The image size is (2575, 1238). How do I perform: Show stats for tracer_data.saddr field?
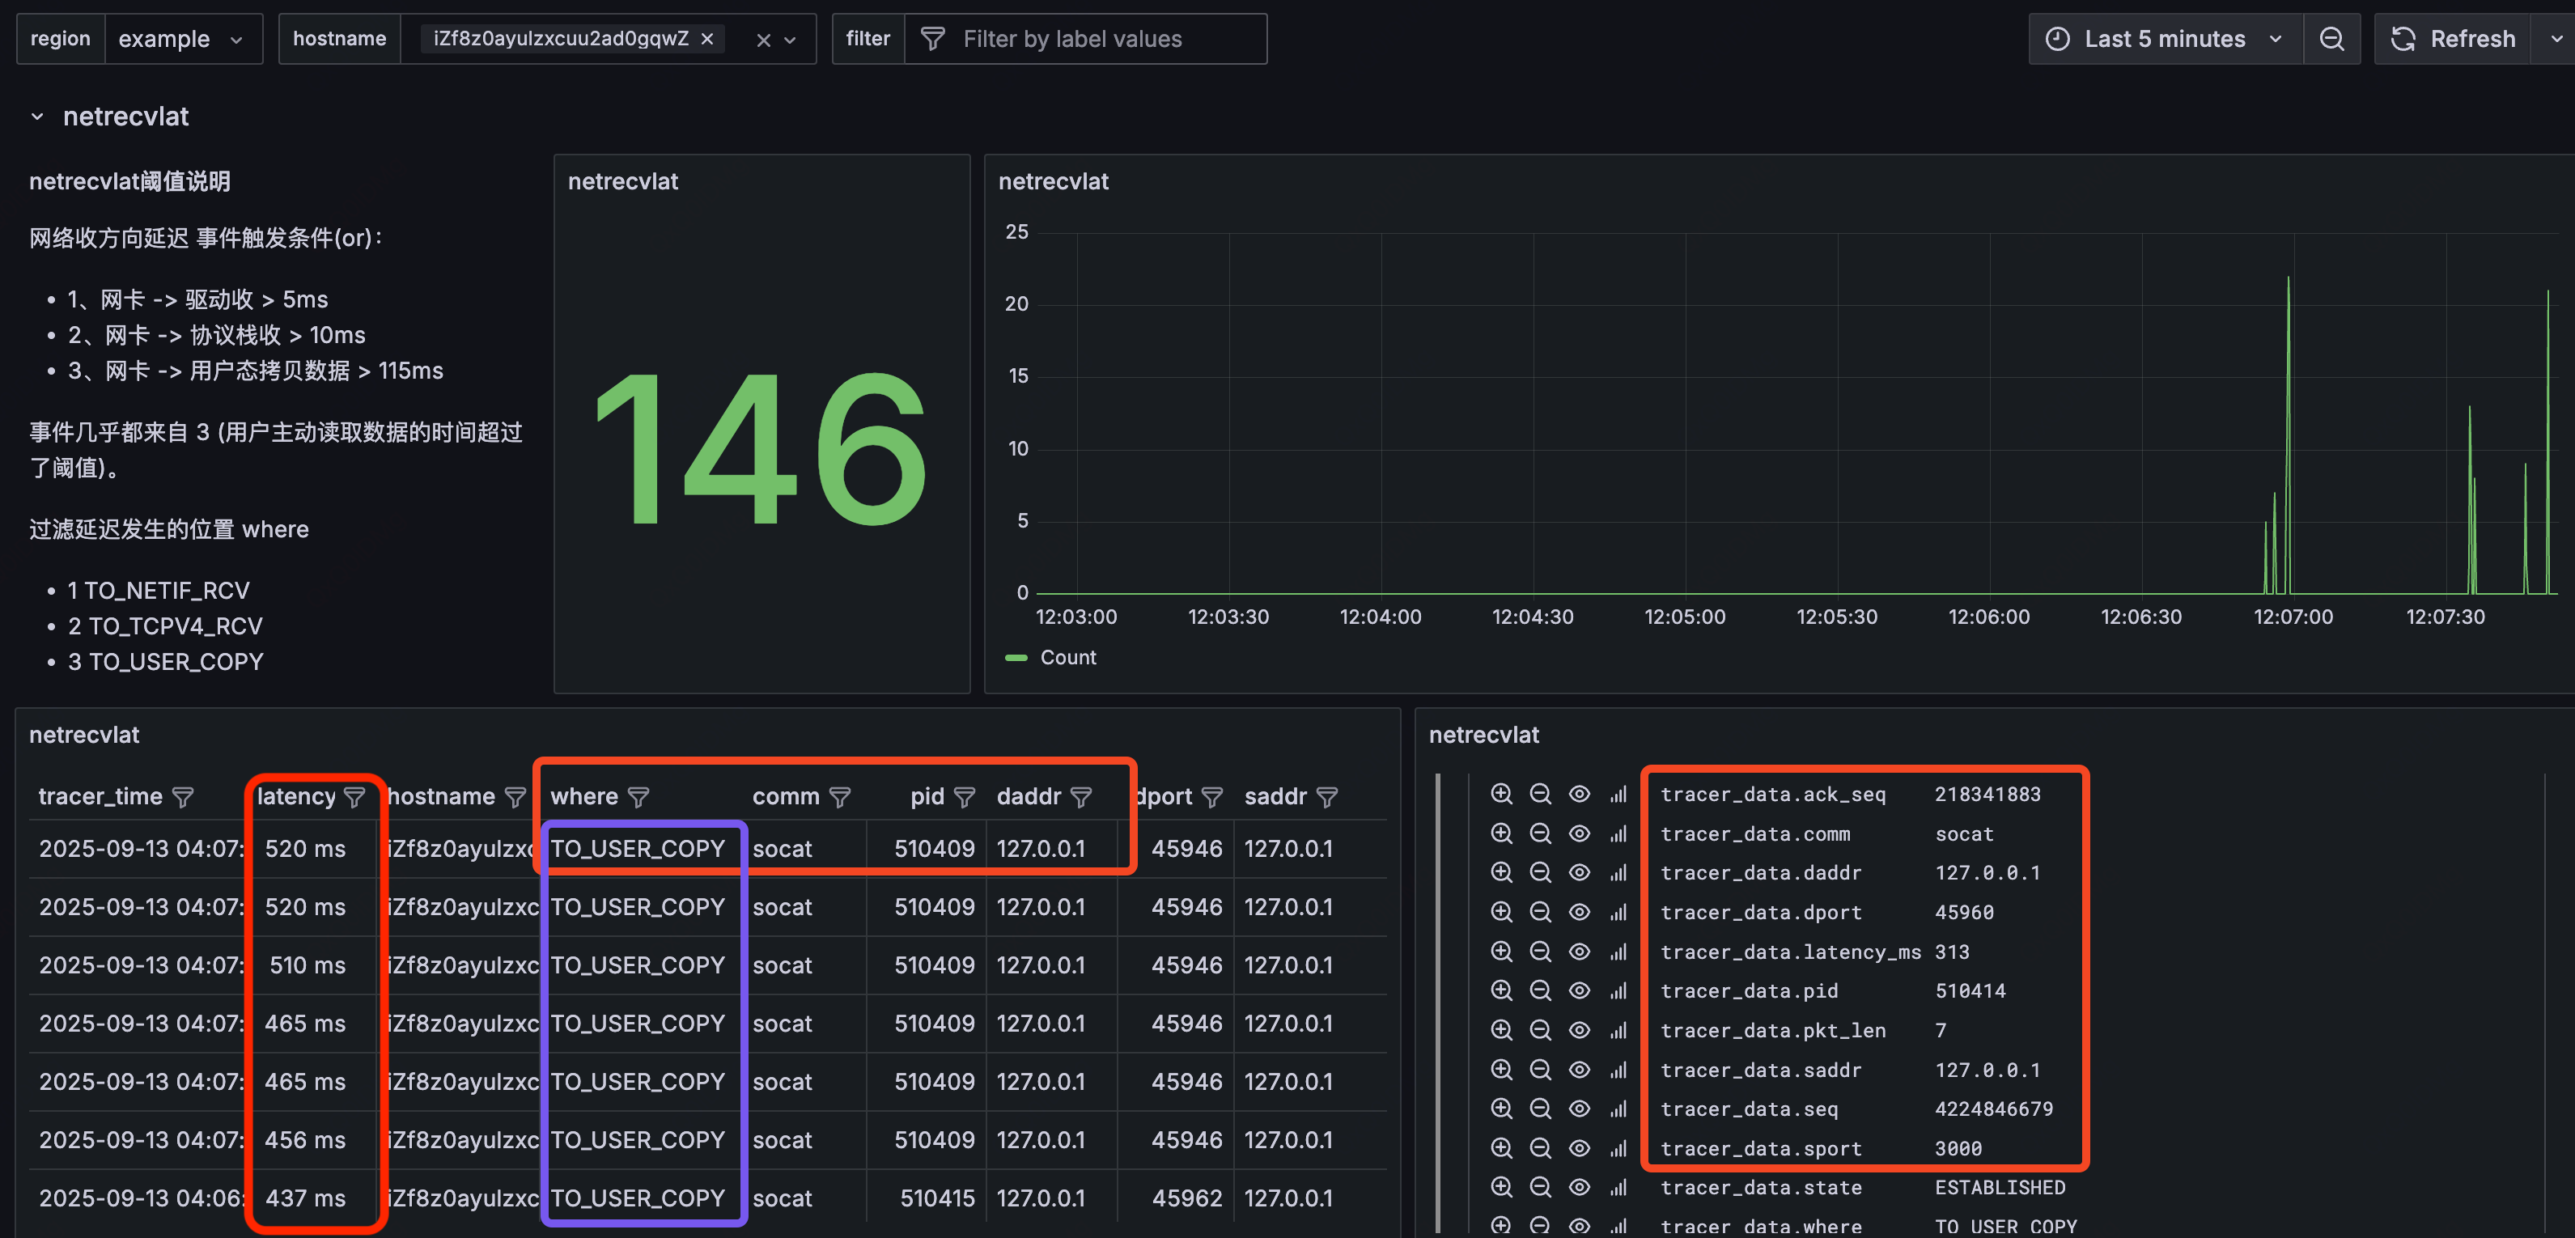tap(1618, 1071)
